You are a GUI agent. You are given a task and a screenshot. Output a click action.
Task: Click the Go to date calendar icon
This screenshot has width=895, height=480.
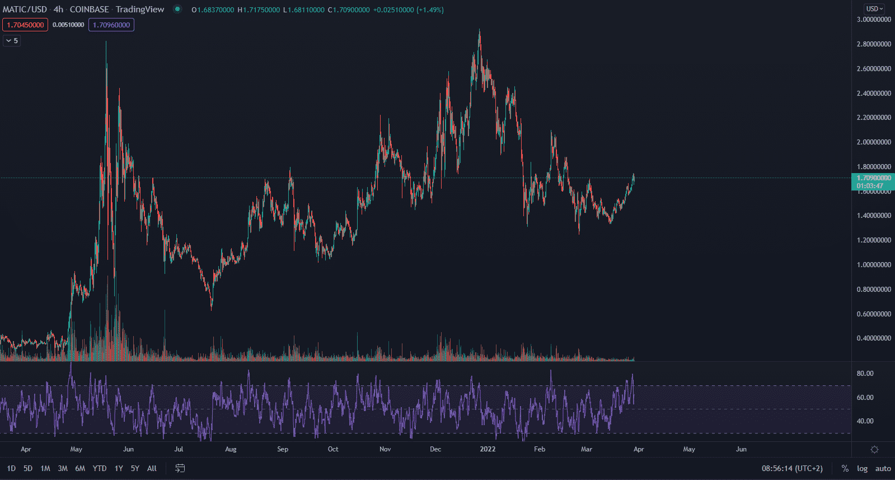pos(180,468)
